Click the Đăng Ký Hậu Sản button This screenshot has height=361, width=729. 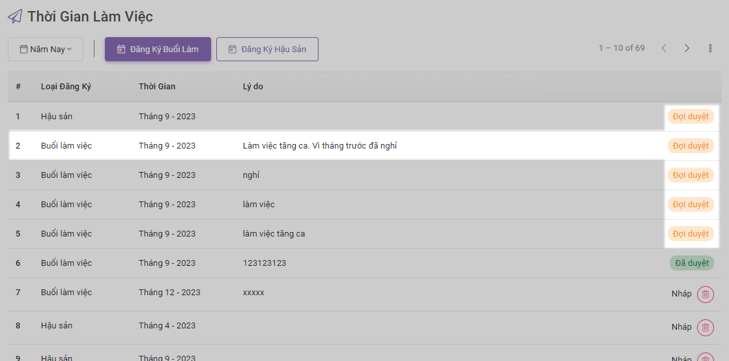click(x=267, y=50)
